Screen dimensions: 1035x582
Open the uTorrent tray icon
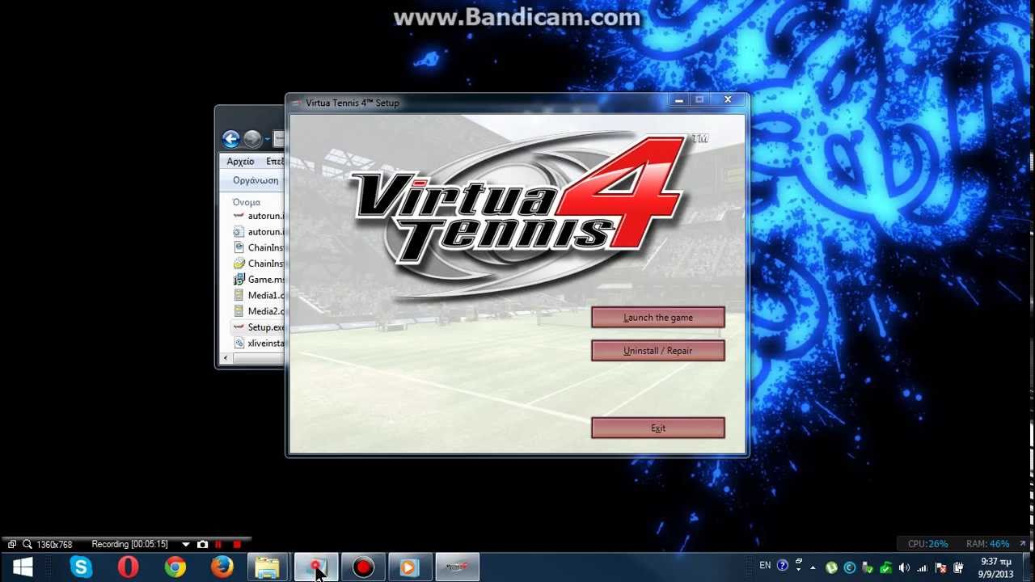click(831, 567)
